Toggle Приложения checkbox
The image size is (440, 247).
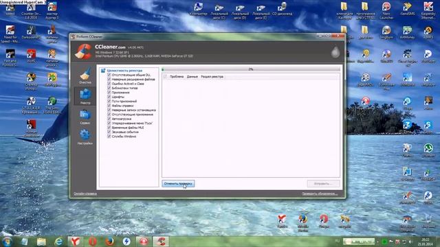coord(109,93)
